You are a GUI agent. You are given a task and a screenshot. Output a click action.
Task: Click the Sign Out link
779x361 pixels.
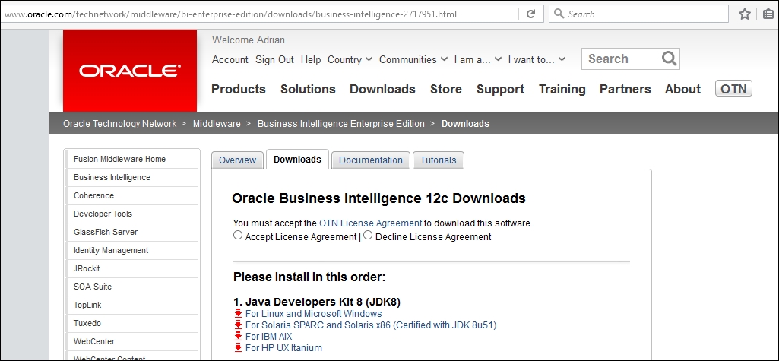coord(274,59)
